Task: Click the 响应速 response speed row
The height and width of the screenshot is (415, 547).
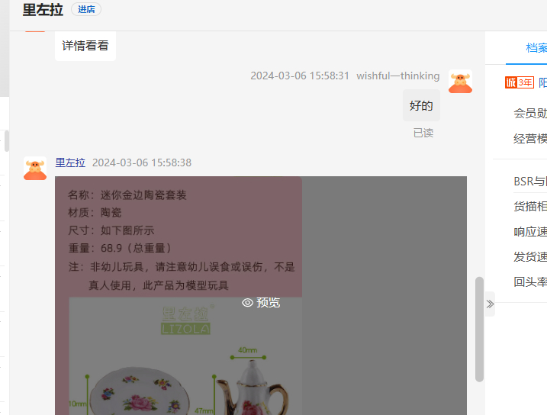Action: [530, 232]
